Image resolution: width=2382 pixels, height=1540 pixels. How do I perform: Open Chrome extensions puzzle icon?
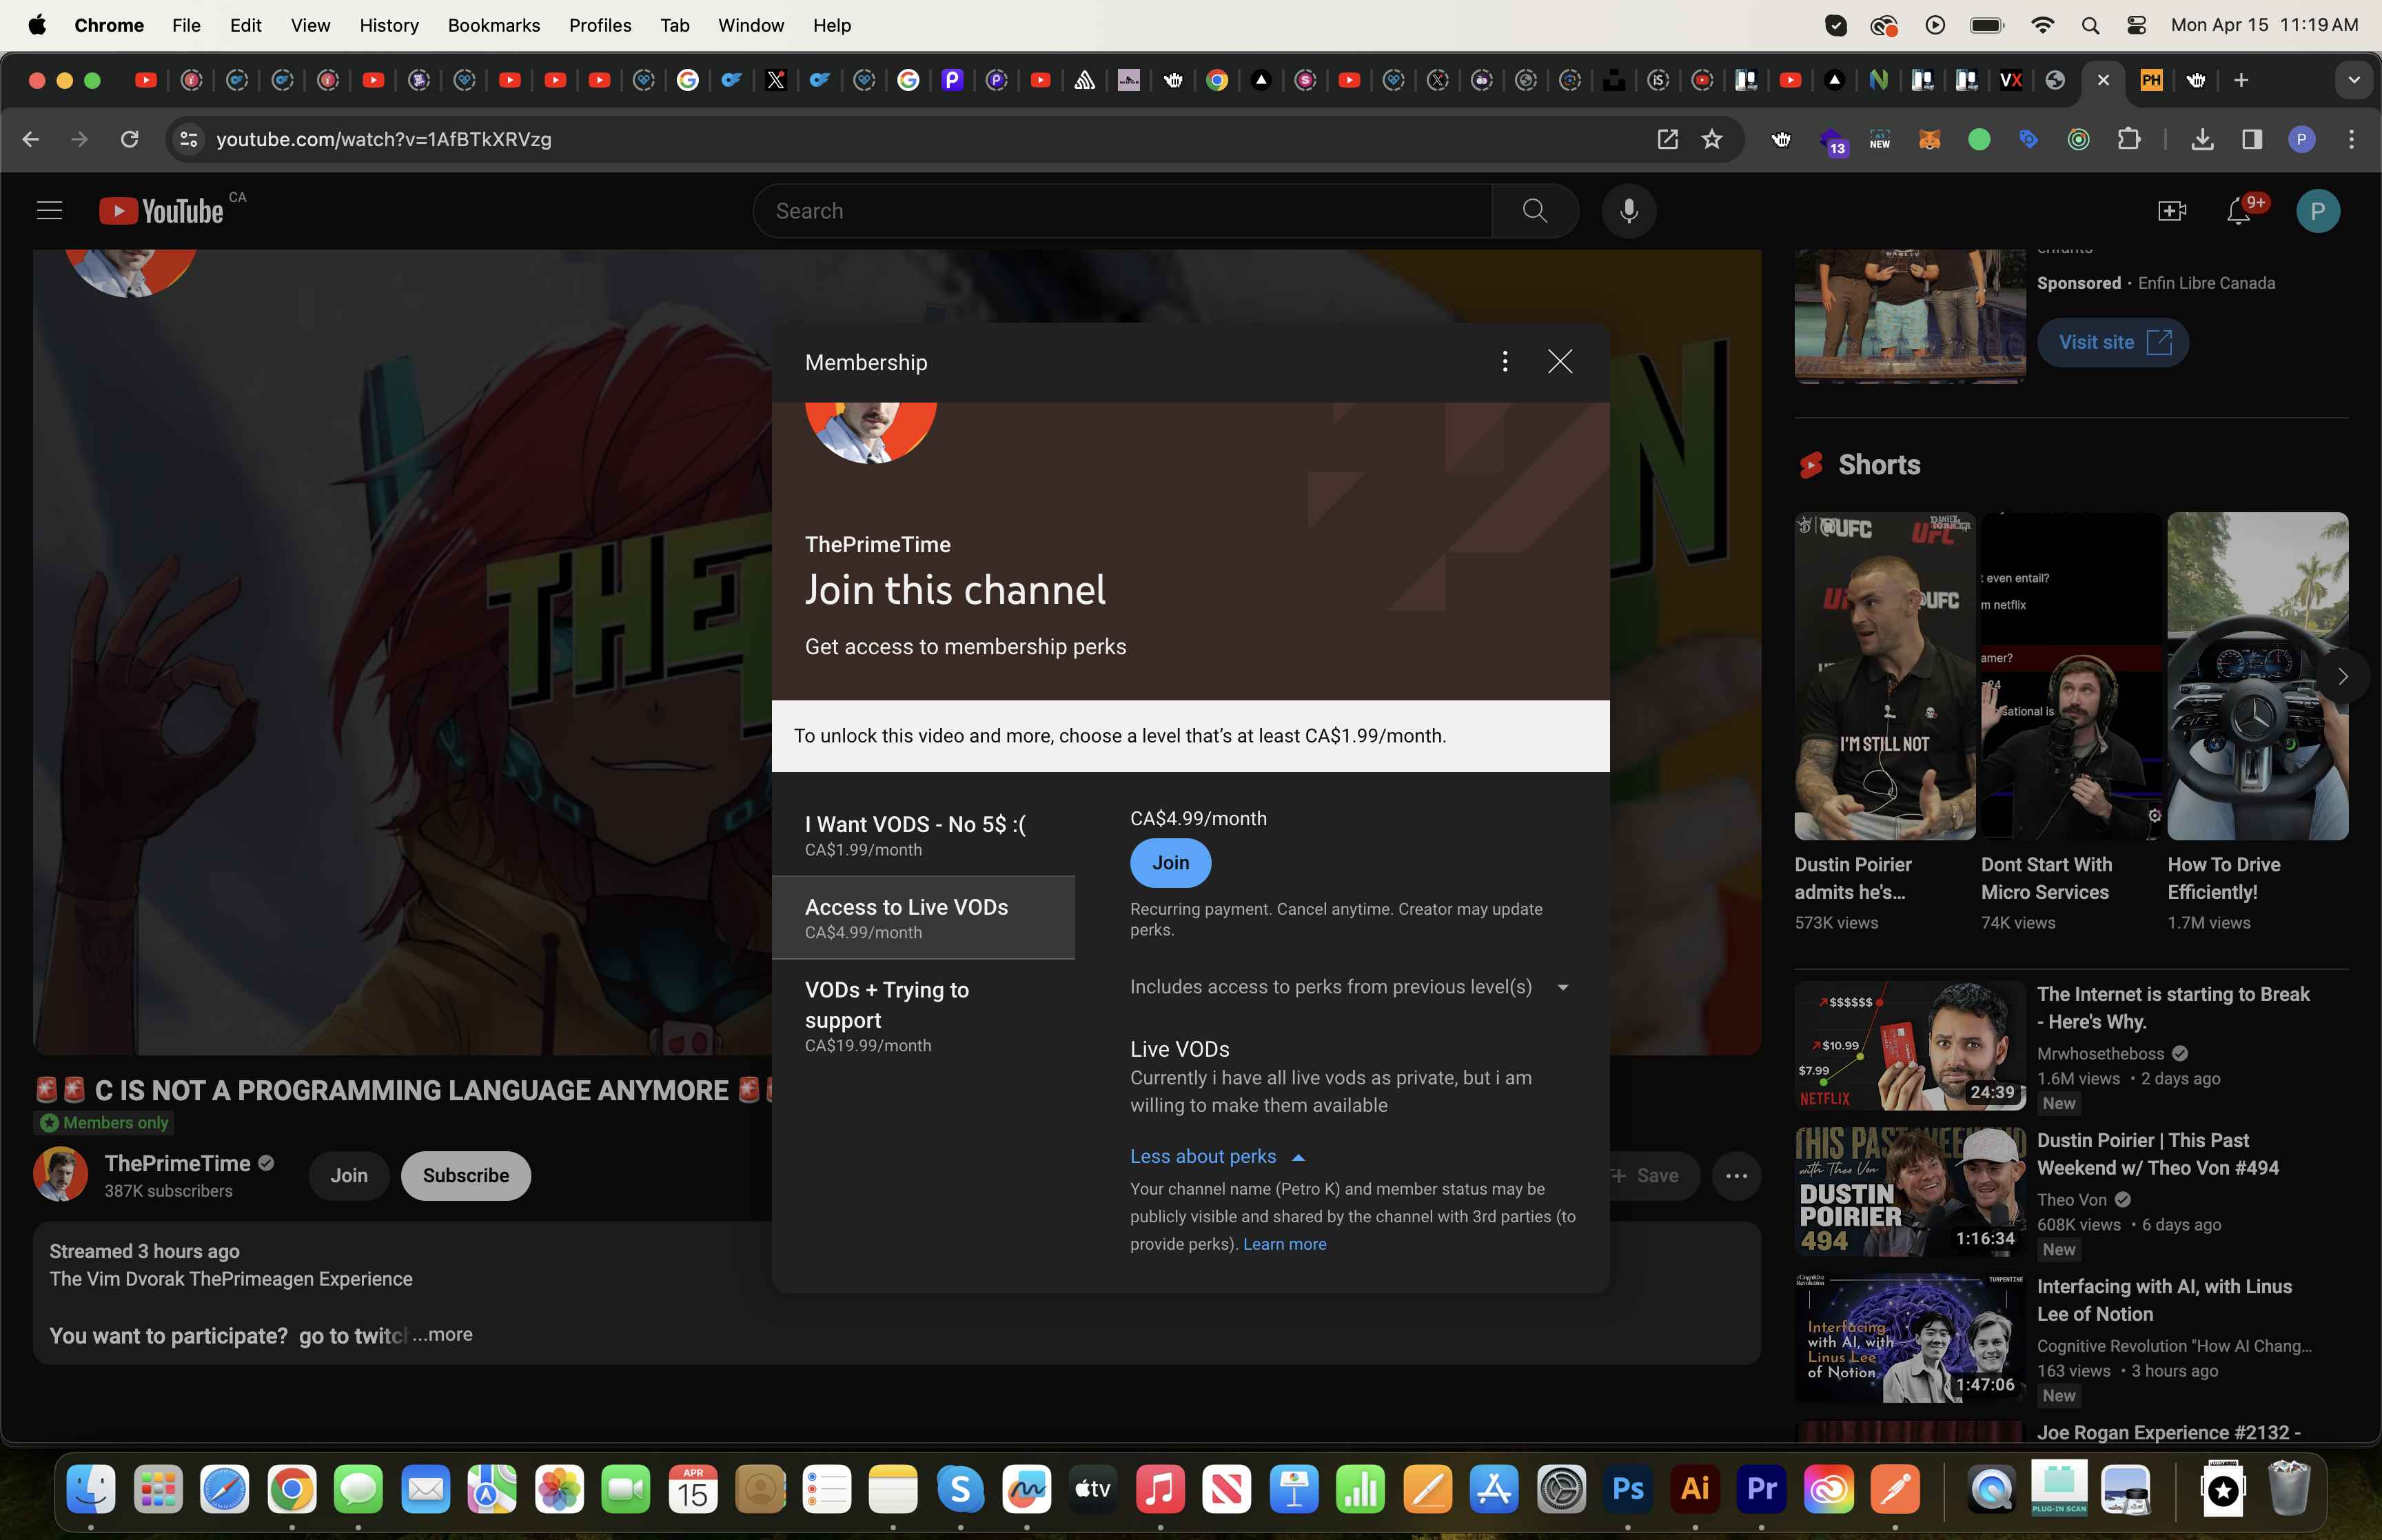2128,139
